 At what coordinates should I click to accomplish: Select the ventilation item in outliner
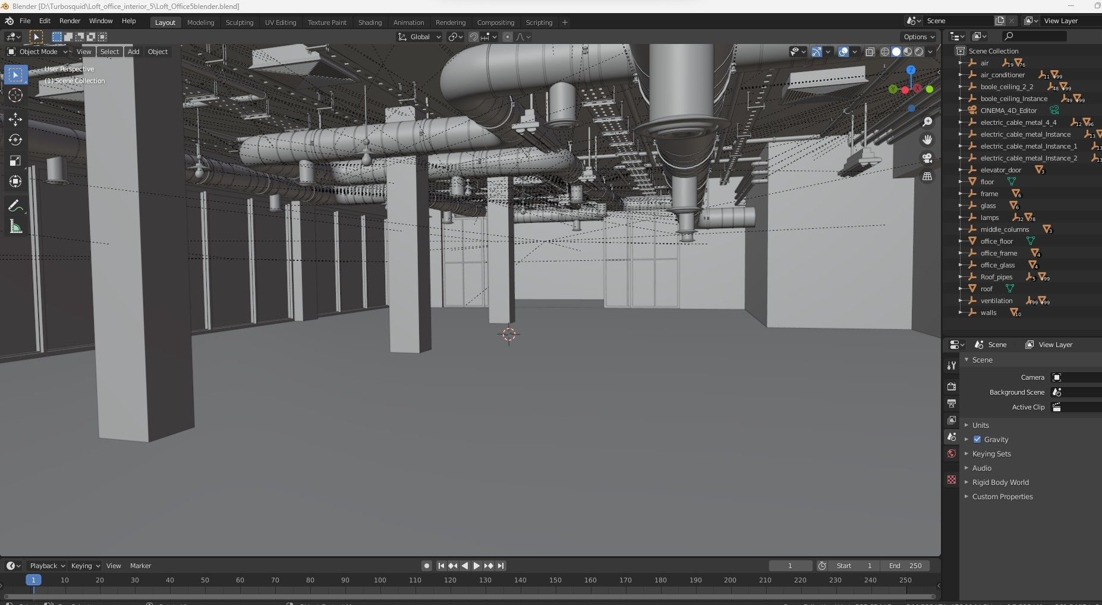(x=996, y=301)
